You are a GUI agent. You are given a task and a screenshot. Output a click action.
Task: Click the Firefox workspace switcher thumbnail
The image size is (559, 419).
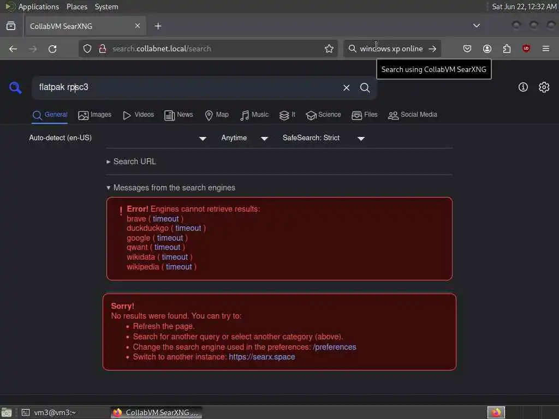click(496, 412)
